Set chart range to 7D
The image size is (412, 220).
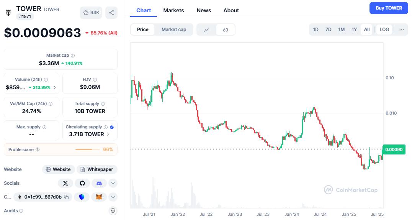tap(329, 30)
